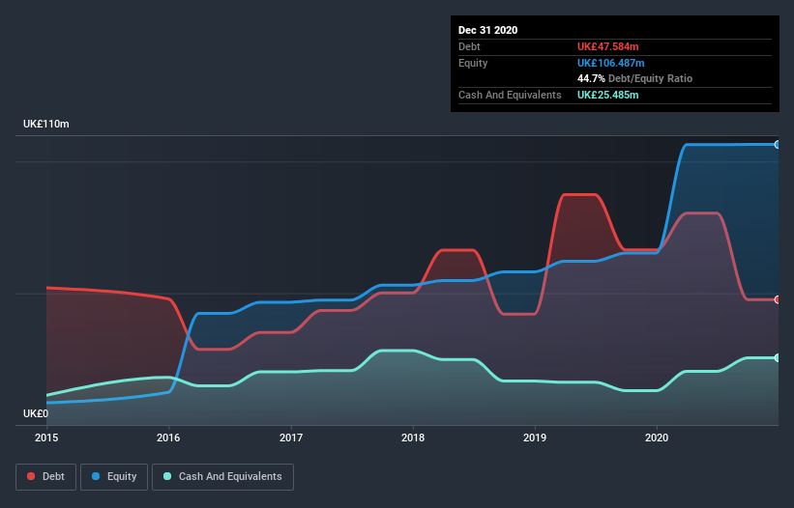Click the 2018 x-axis label
794x508 pixels.
tap(413, 437)
